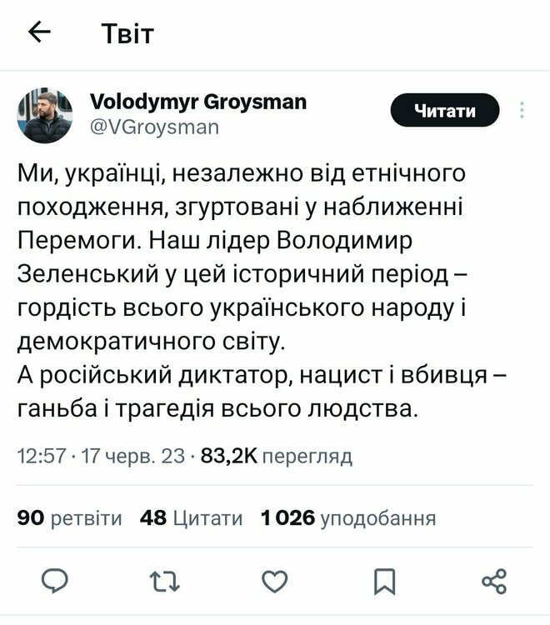The height and width of the screenshot is (625, 550).
Task: Tap the retweet arrows icon
Action: pos(163,580)
